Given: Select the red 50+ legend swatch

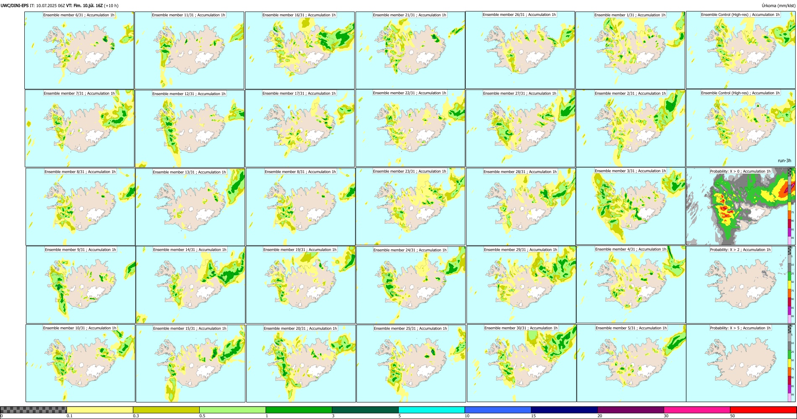Looking at the screenshot, I should (763, 410).
